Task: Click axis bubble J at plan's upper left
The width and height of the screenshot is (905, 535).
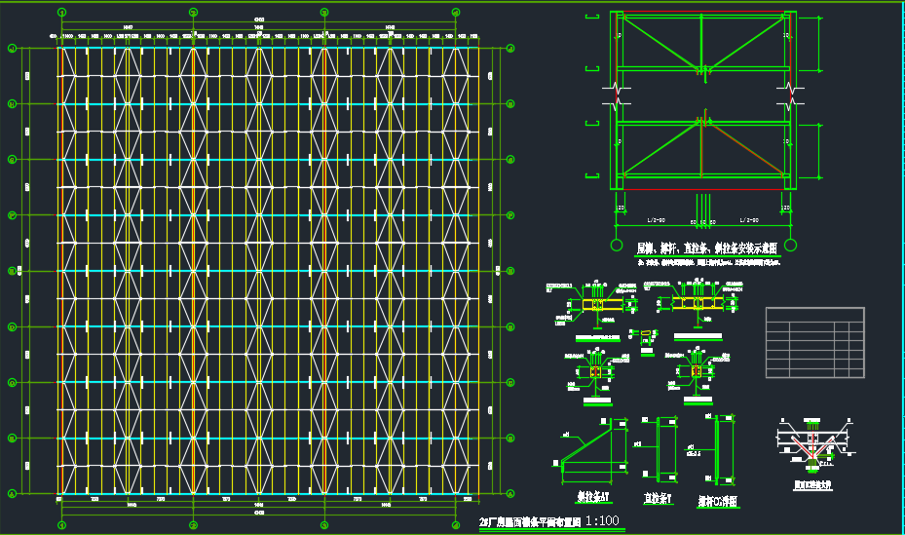Action: (x=12, y=49)
